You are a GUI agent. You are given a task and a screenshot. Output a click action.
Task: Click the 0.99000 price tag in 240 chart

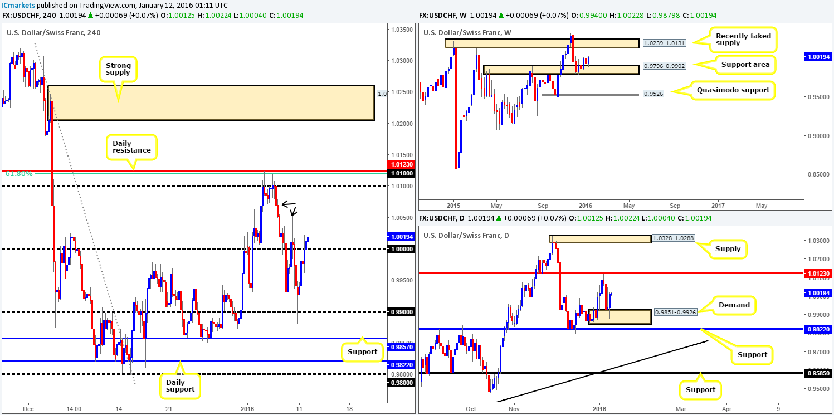pos(400,312)
